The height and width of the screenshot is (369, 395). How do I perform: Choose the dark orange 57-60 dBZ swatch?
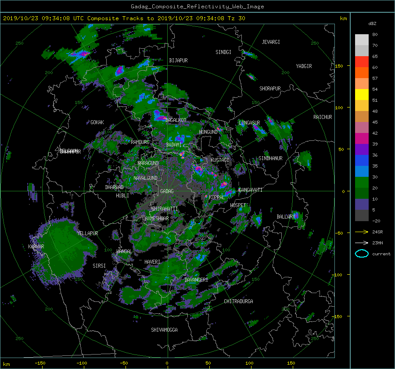[x=362, y=73]
